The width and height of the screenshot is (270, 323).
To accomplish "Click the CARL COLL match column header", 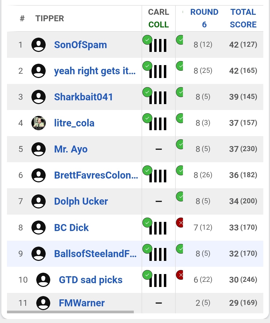I will coord(159,18).
